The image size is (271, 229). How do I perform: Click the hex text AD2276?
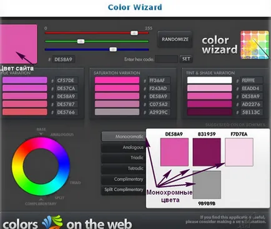[x=251, y=104]
